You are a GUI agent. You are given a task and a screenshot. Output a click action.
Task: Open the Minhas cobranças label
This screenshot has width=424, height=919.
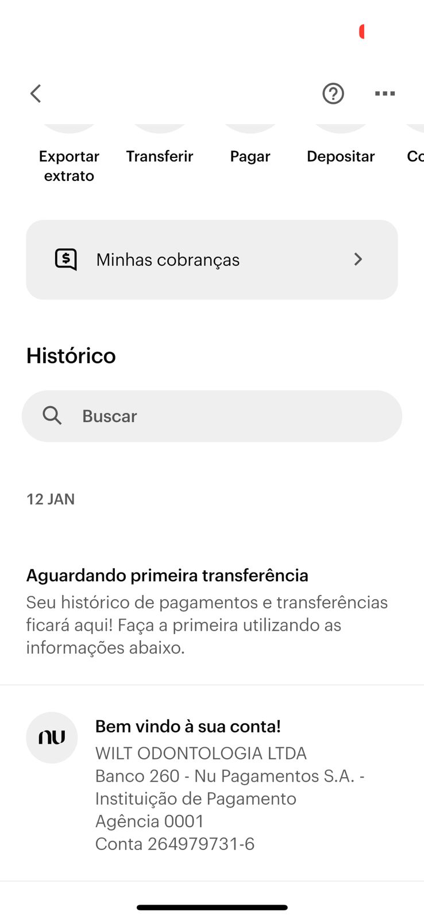click(168, 260)
